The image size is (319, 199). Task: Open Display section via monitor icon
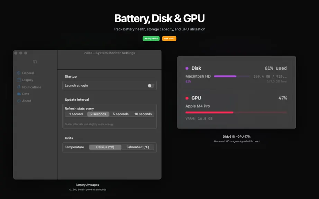click(19, 80)
